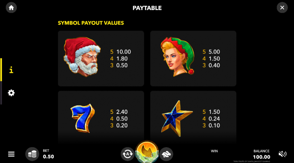Unmute the sound speaker icon
The width and height of the screenshot is (294, 163).
(x=282, y=154)
